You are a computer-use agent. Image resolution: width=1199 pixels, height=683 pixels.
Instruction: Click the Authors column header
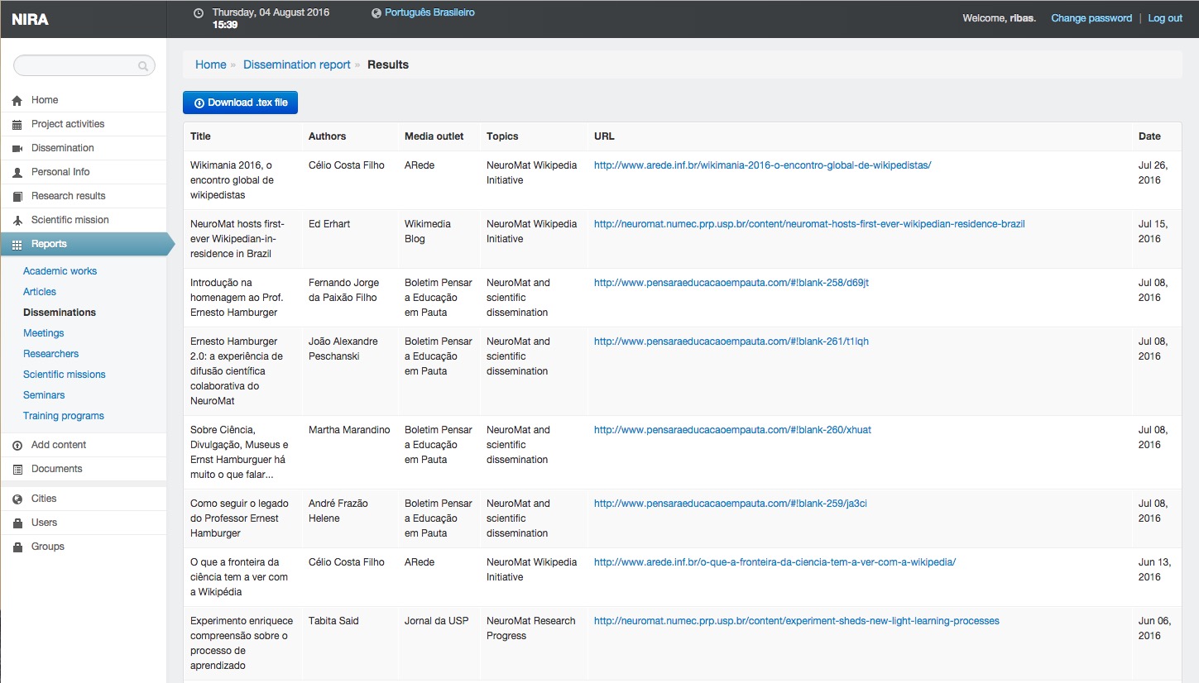coord(327,136)
